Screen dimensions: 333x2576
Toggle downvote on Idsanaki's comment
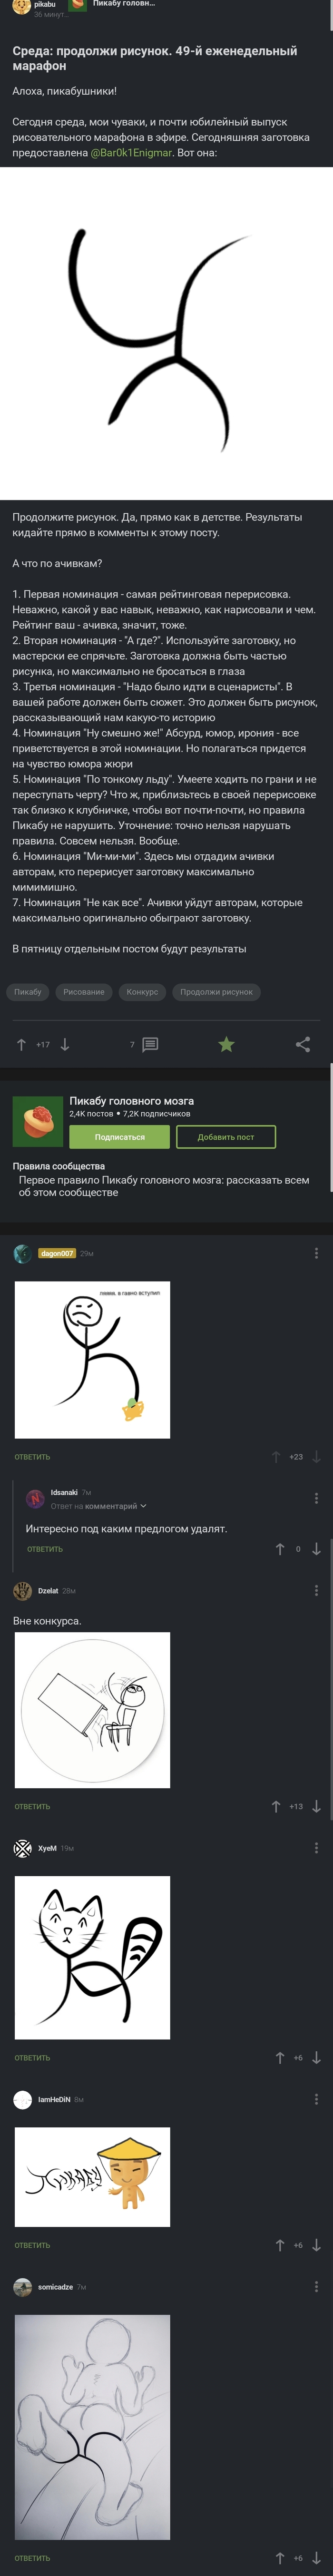point(316,1549)
